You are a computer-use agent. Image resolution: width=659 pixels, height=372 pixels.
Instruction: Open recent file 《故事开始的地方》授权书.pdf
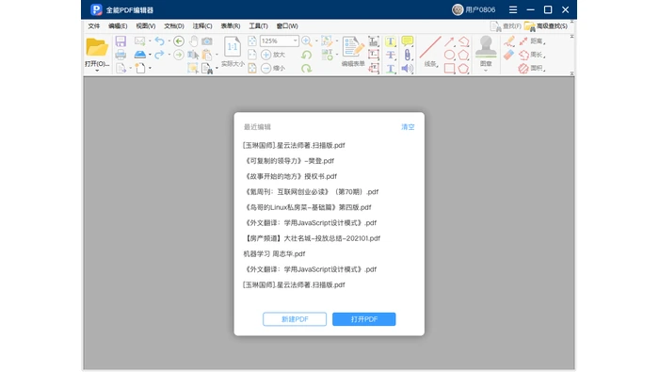pos(290,176)
